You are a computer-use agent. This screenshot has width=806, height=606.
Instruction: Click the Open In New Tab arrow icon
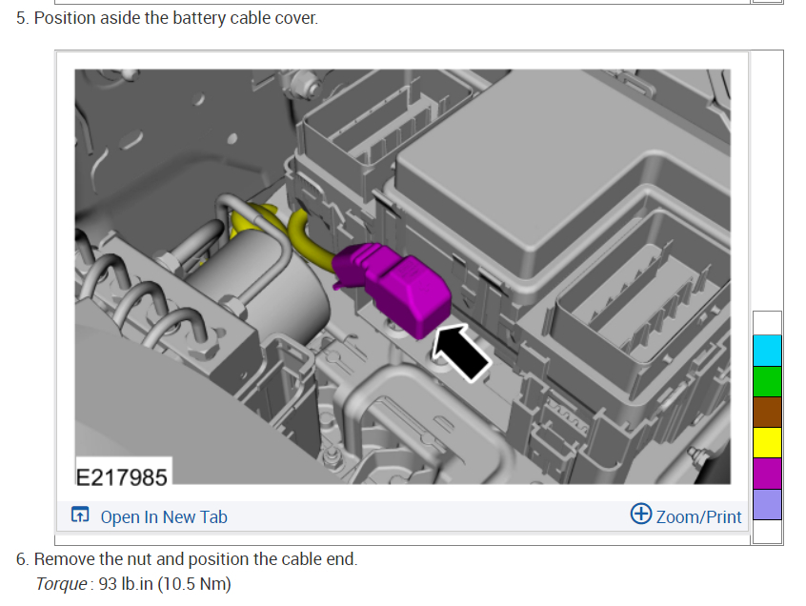pyautogui.click(x=81, y=516)
